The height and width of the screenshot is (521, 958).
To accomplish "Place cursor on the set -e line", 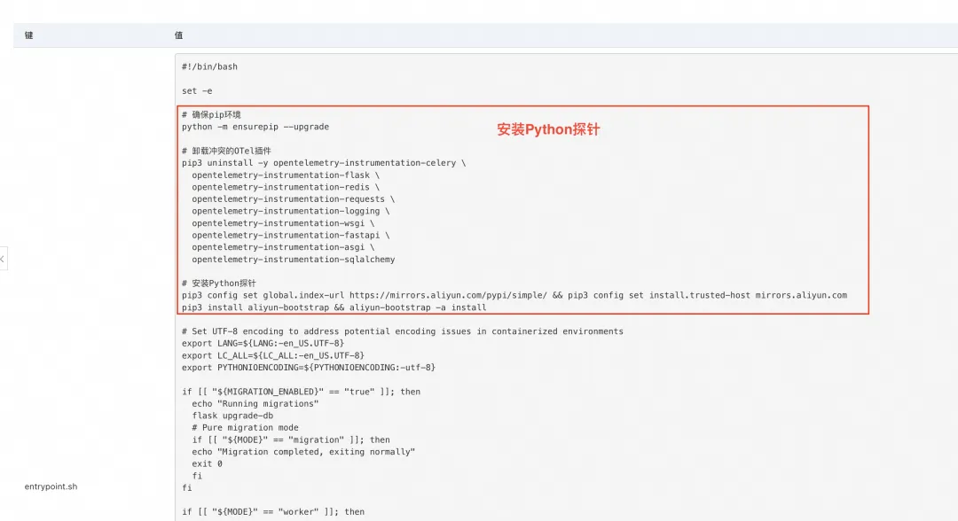I will [197, 91].
